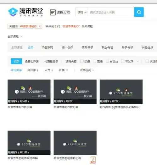The height and width of the screenshot is (165, 157).
Task: Open the 共12节 course thumbnail
Action: [x=29, y=143]
